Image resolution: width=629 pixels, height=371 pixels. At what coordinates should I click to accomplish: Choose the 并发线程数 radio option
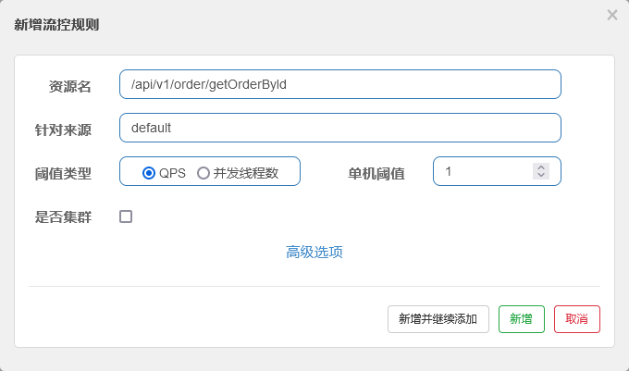203,172
